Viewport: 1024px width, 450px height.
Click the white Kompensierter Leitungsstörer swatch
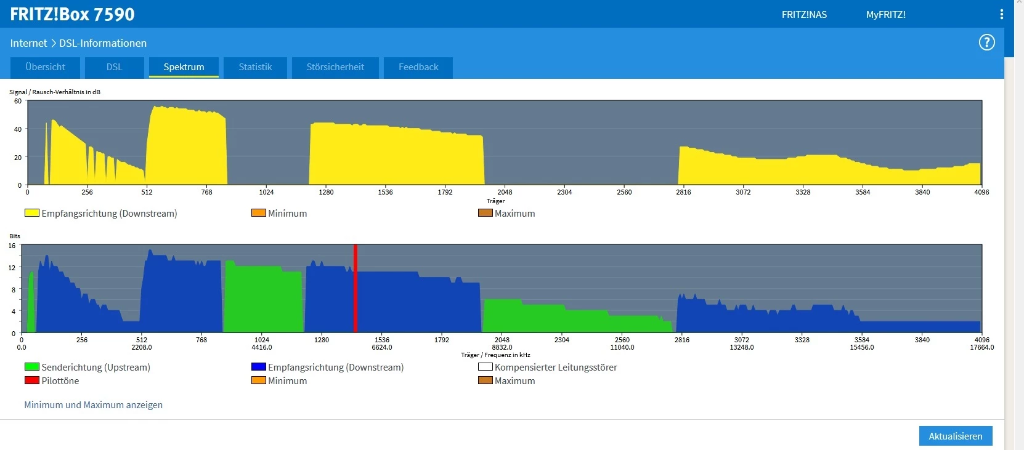pyautogui.click(x=485, y=367)
